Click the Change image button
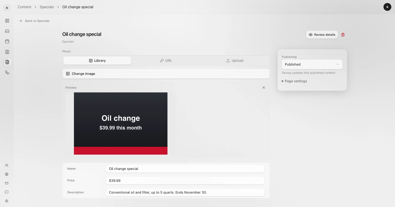This screenshot has height=207, width=395. coord(166,74)
